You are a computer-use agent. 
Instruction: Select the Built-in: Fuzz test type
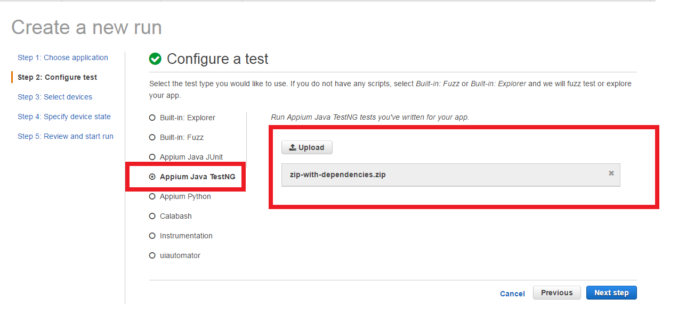(152, 137)
